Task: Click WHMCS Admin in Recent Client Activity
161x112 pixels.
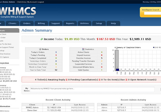Action: coord(32,107)
